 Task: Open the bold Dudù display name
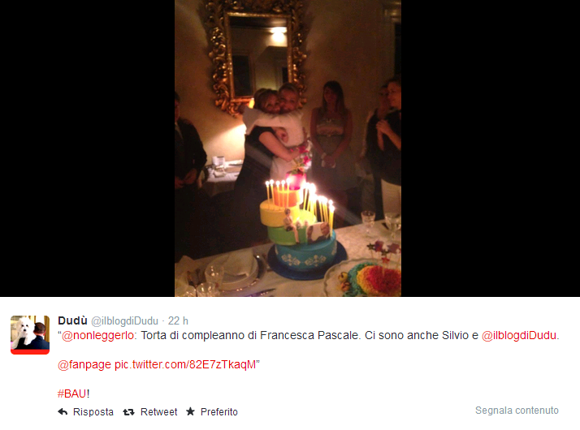tap(72, 320)
